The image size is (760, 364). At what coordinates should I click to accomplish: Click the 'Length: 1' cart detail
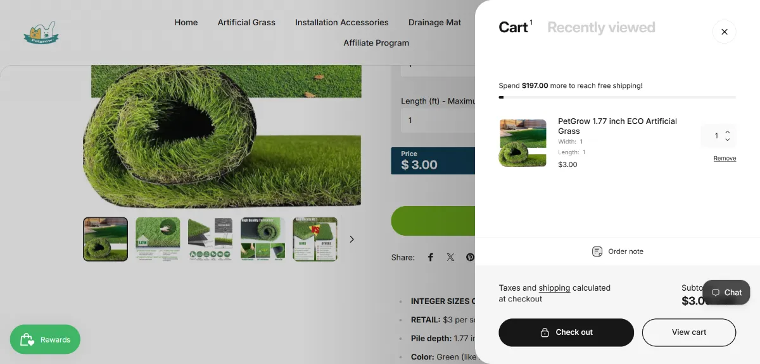(571, 152)
